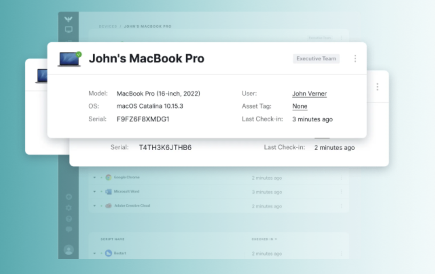Expand the Adobe Creative Cloud row
435x274 pixels.
pos(95,206)
